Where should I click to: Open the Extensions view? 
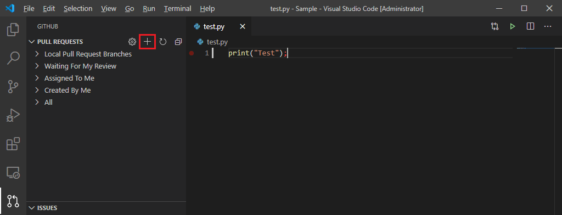[x=13, y=144]
